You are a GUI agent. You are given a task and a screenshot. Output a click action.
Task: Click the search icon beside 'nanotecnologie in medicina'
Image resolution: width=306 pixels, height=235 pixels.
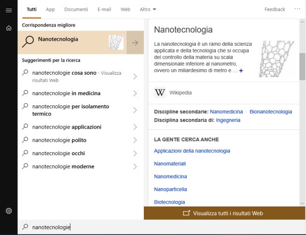coord(25,93)
